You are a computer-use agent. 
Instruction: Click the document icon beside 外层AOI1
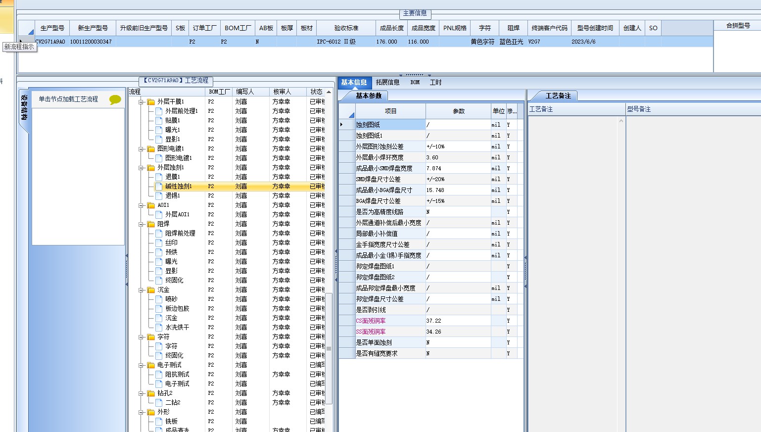(159, 214)
